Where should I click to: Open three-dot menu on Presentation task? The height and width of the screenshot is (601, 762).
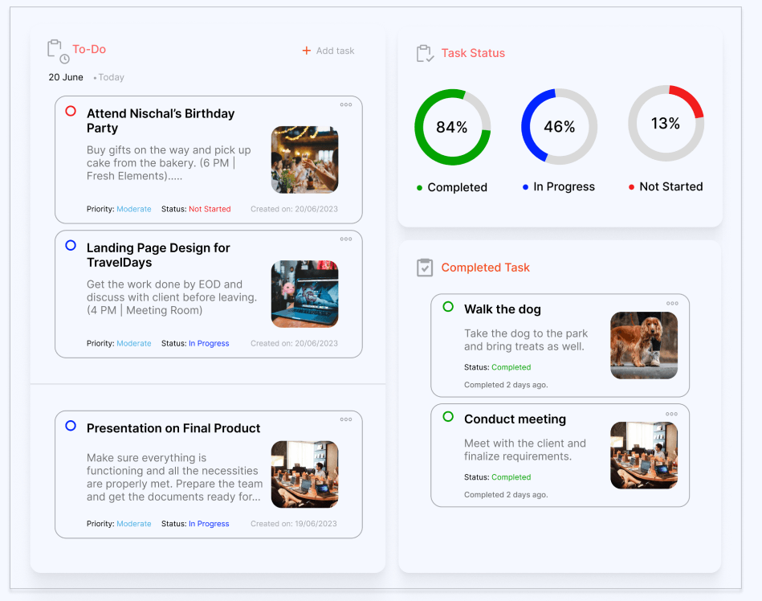tap(346, 419)
